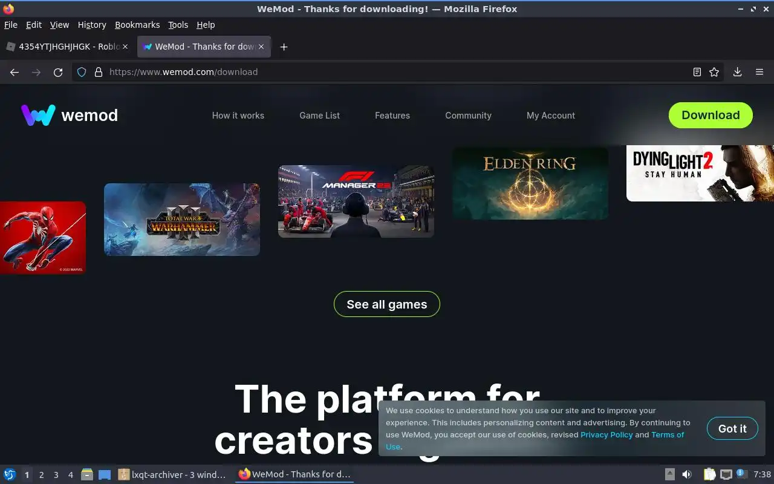Open the volume control in tray
Viewport: 774px width, 484px height.
[x=687, y=474]
